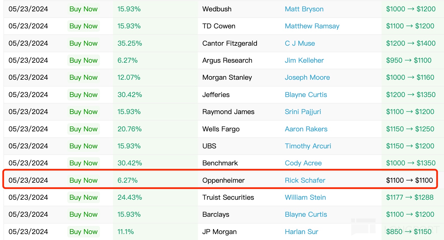Select Buy Now for Cantor Fitzgerald
444x240 pixels.
coord(83,43)
